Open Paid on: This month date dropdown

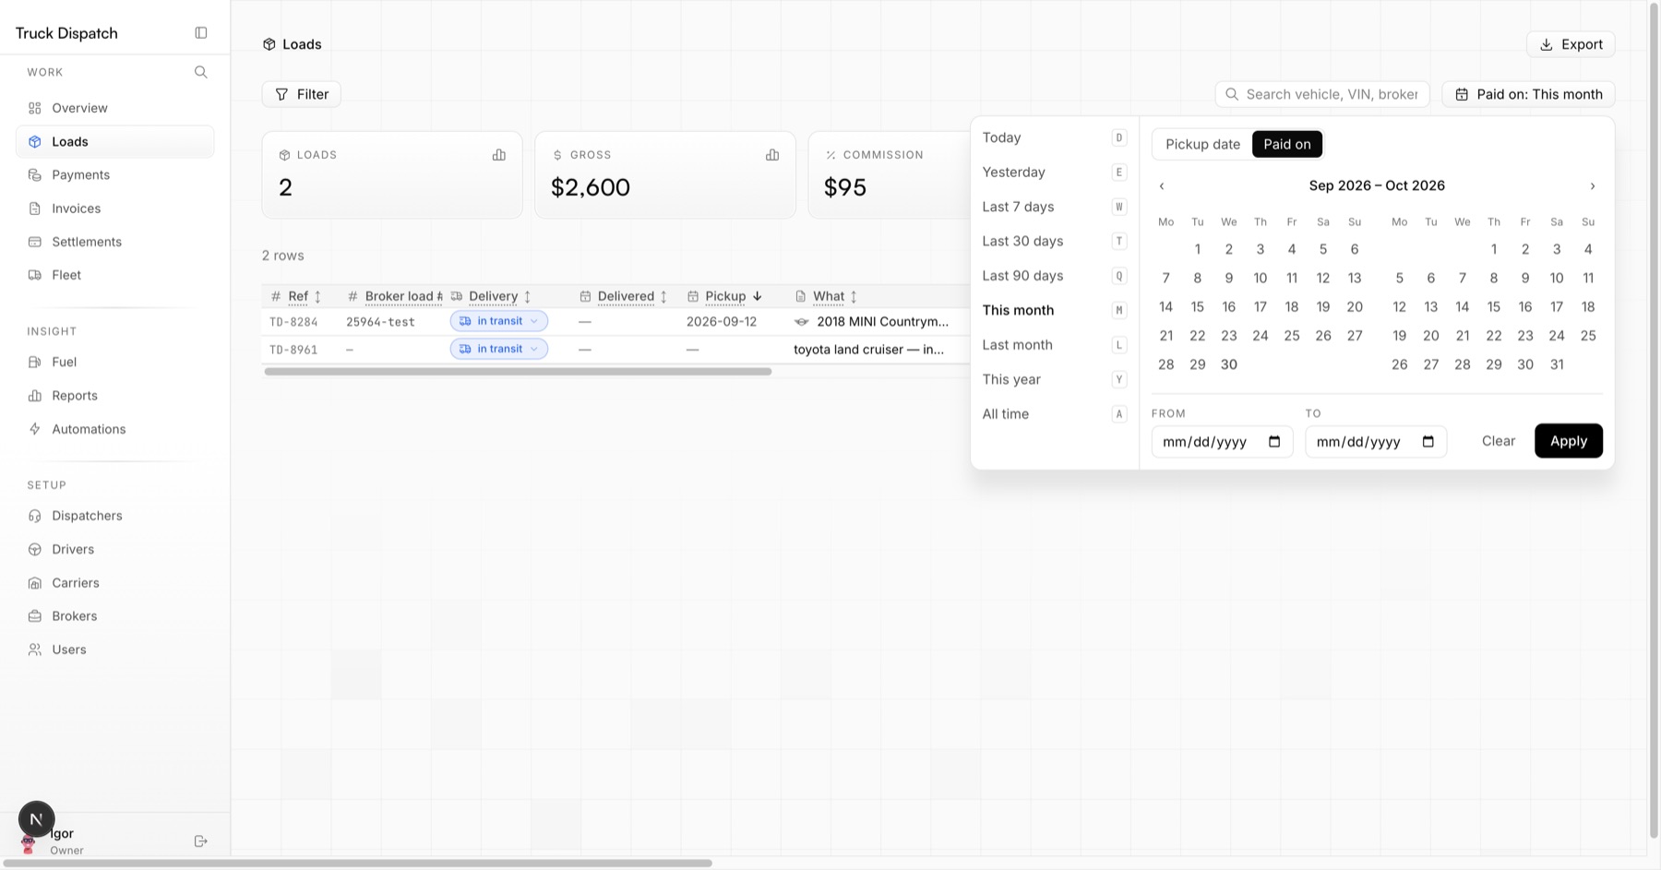tap(1528, 94)
